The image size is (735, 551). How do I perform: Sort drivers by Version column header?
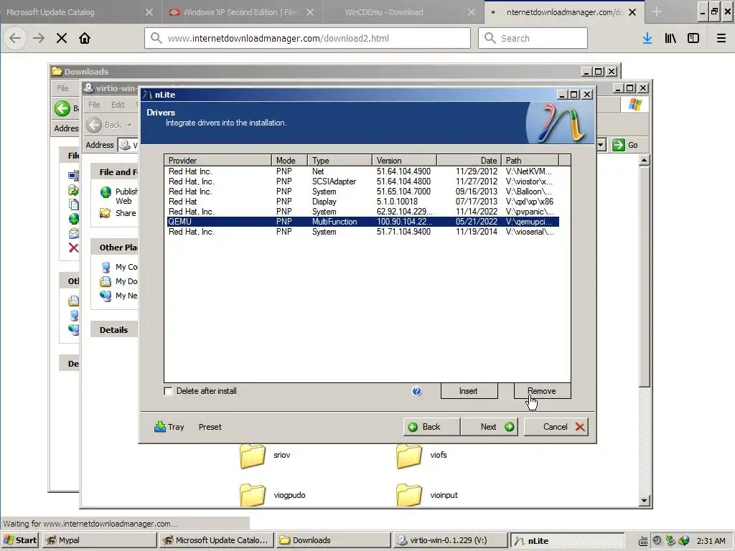404,160
